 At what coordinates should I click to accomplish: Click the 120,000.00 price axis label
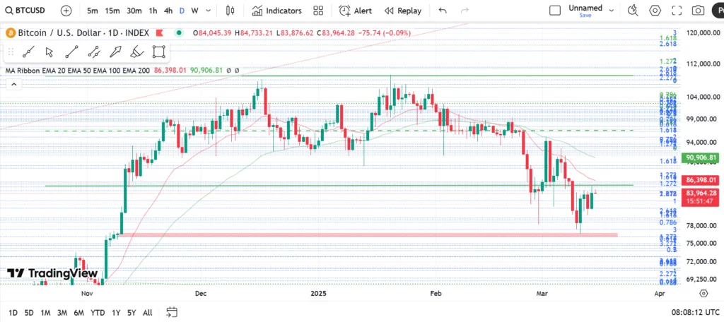tap(703, 32)
